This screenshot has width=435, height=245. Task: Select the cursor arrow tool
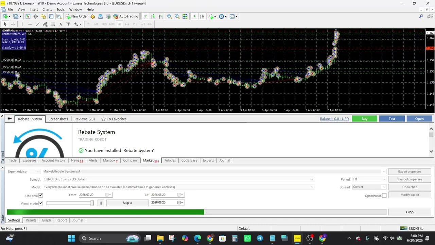point(5,24)
